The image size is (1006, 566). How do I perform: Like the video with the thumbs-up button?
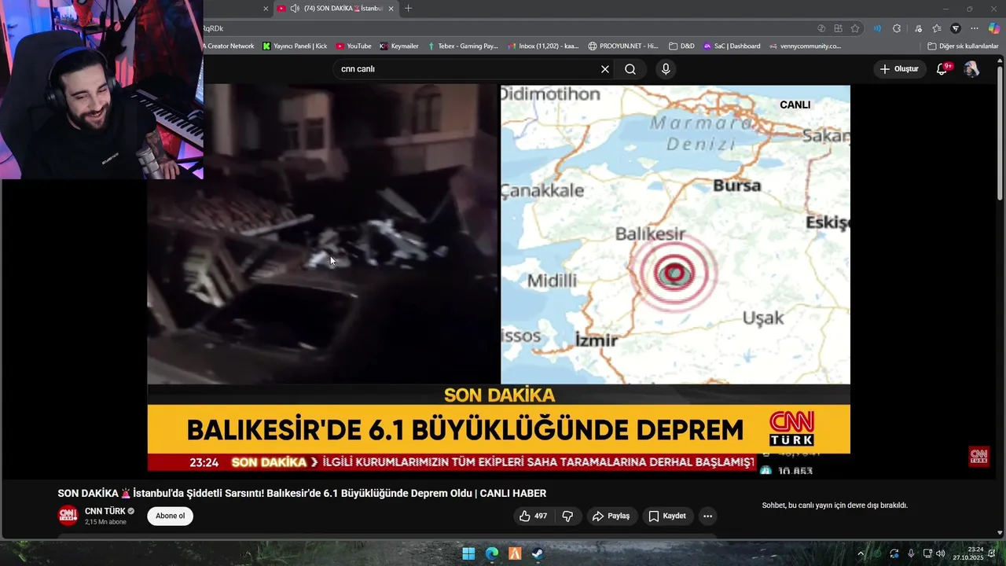[x=533, y=516]
